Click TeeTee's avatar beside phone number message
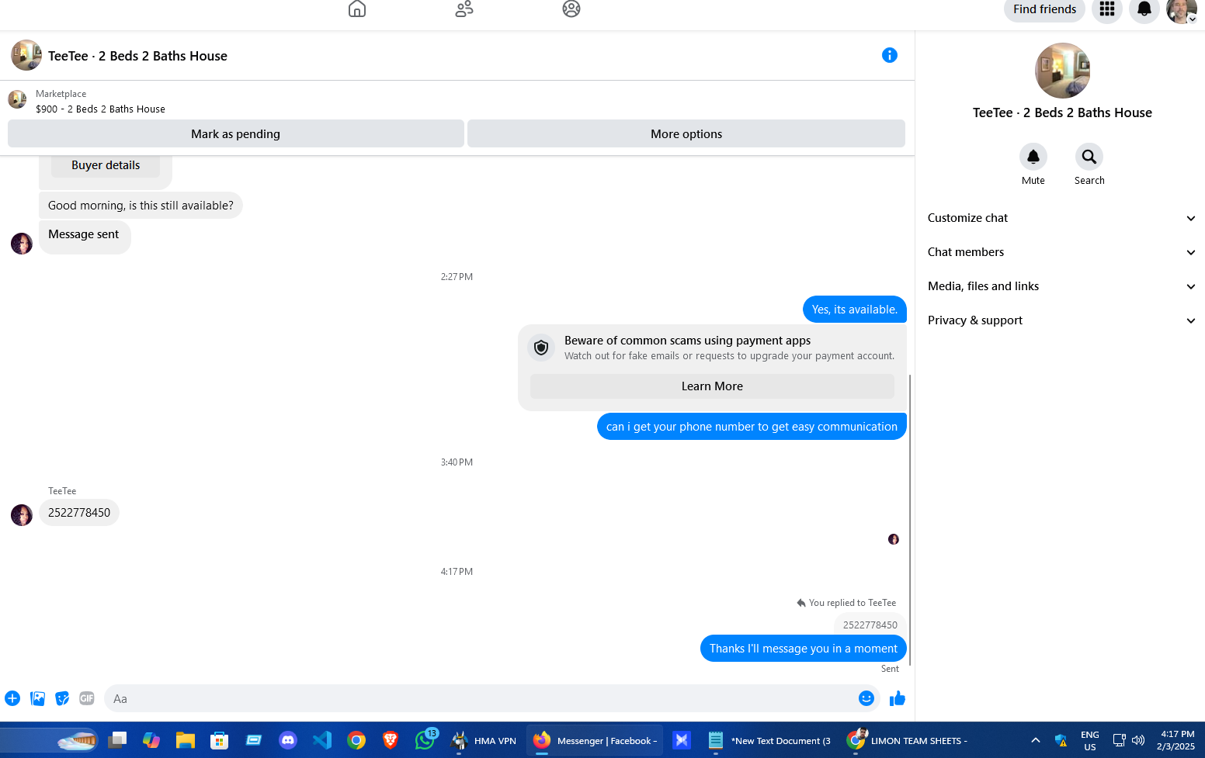Viewport: 1205px width, 758px height. (22, 515)
